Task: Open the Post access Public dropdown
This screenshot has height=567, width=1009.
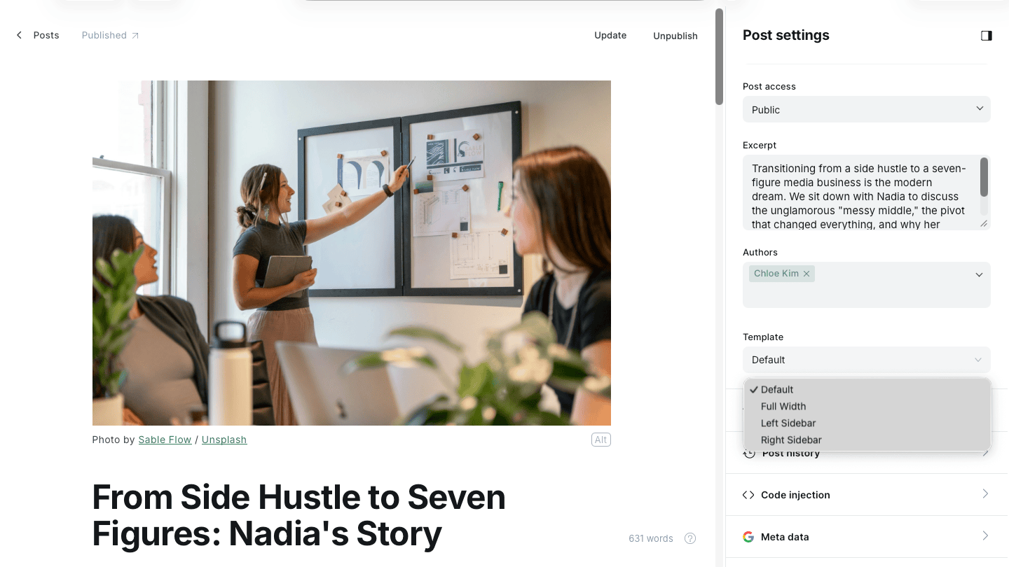Action: 867,109
